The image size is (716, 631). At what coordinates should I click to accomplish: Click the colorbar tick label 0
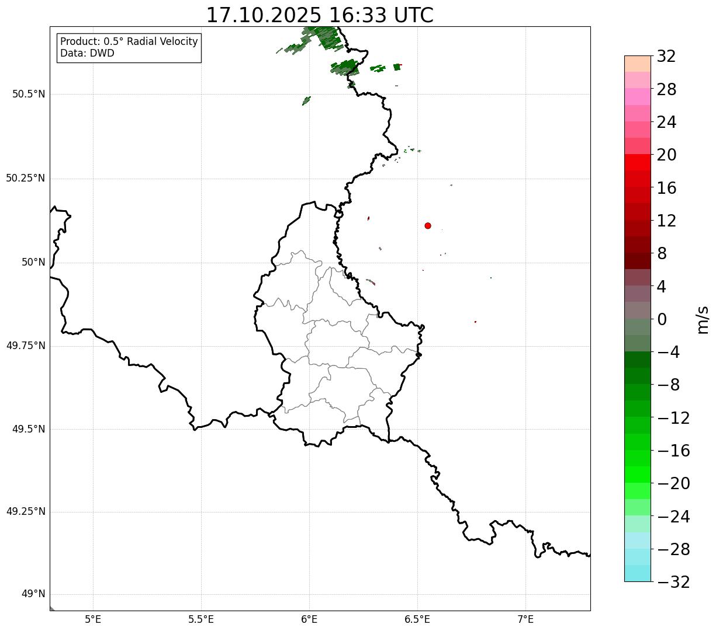point(662,319)
